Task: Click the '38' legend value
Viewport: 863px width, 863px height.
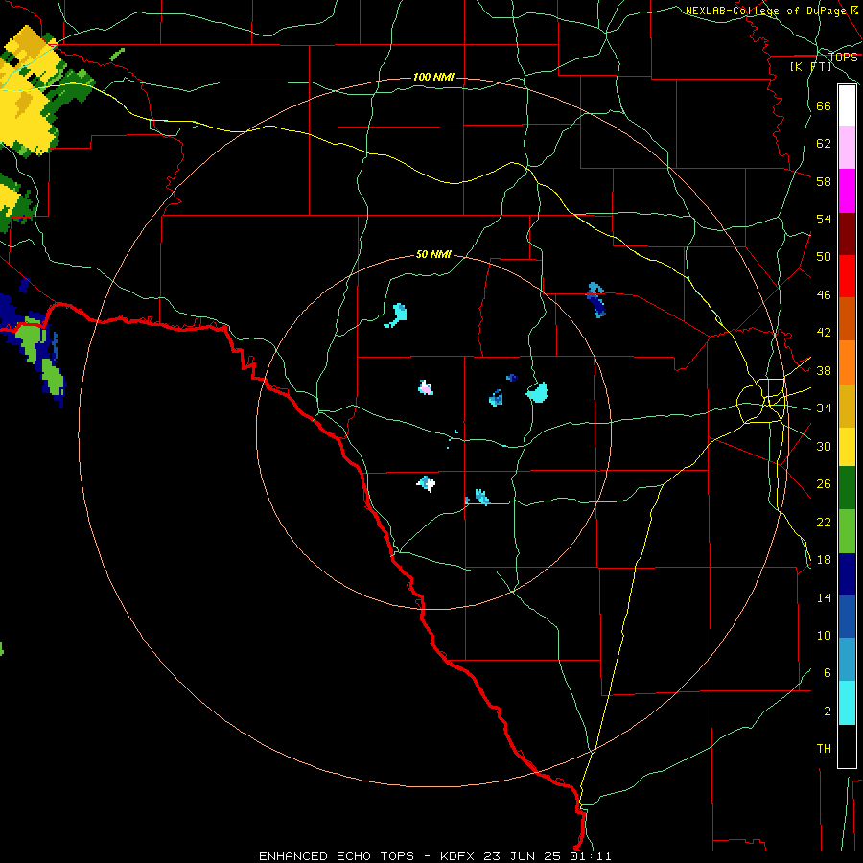Action: tap(824, 371)
